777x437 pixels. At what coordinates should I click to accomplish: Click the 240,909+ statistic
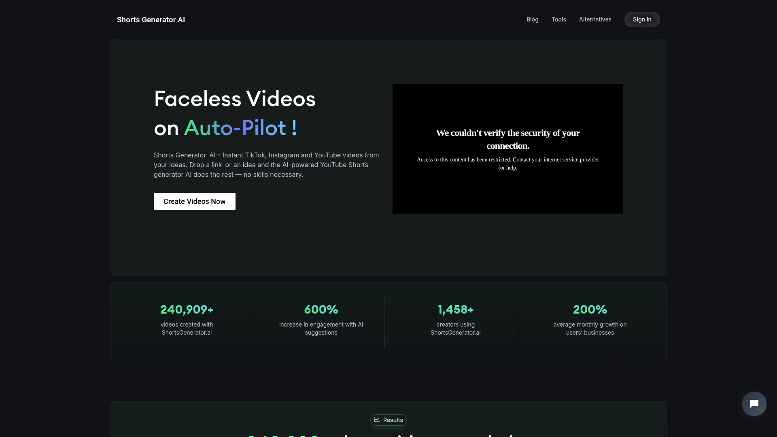187,310
